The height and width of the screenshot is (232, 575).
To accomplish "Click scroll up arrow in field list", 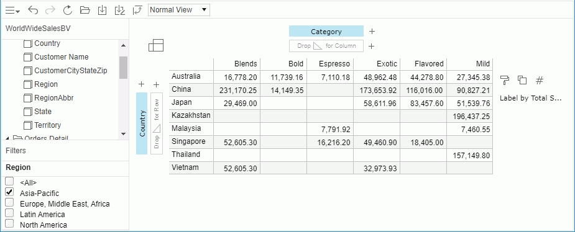I will (123, 45).
